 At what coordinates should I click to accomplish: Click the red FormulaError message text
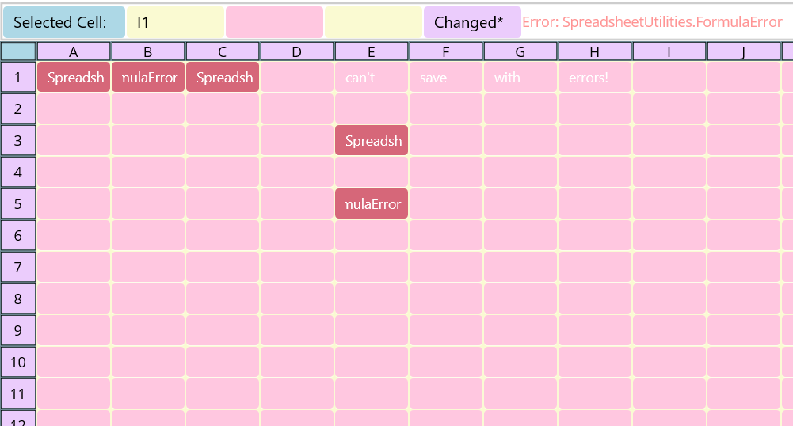pyautogui.click(x=653, y=22)
